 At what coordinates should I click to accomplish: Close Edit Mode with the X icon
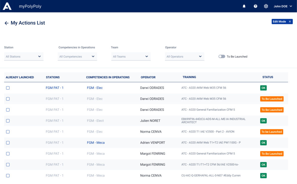coord(290,22)
